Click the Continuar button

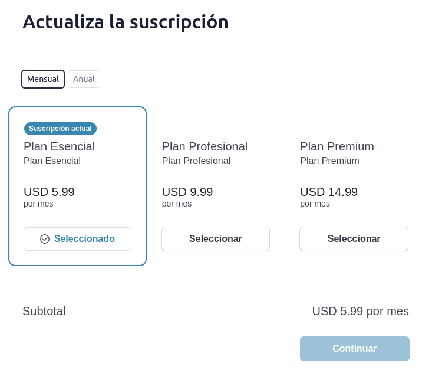355,348
